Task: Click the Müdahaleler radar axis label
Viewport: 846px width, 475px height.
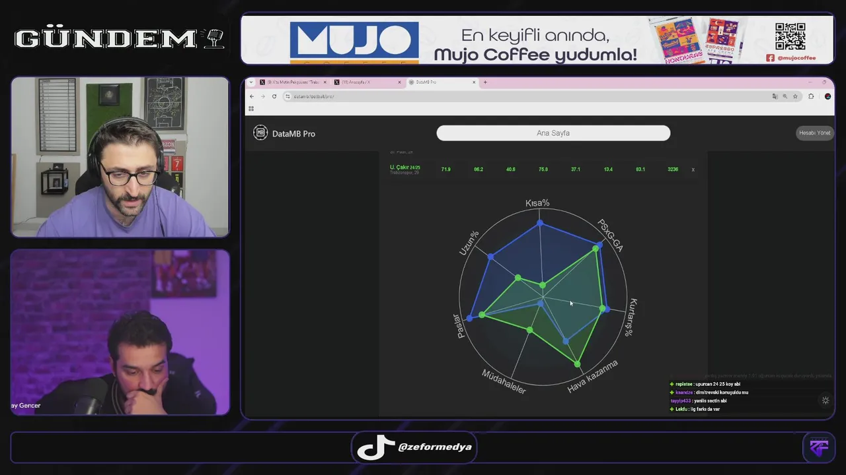Action: click(x=504, y=381)
